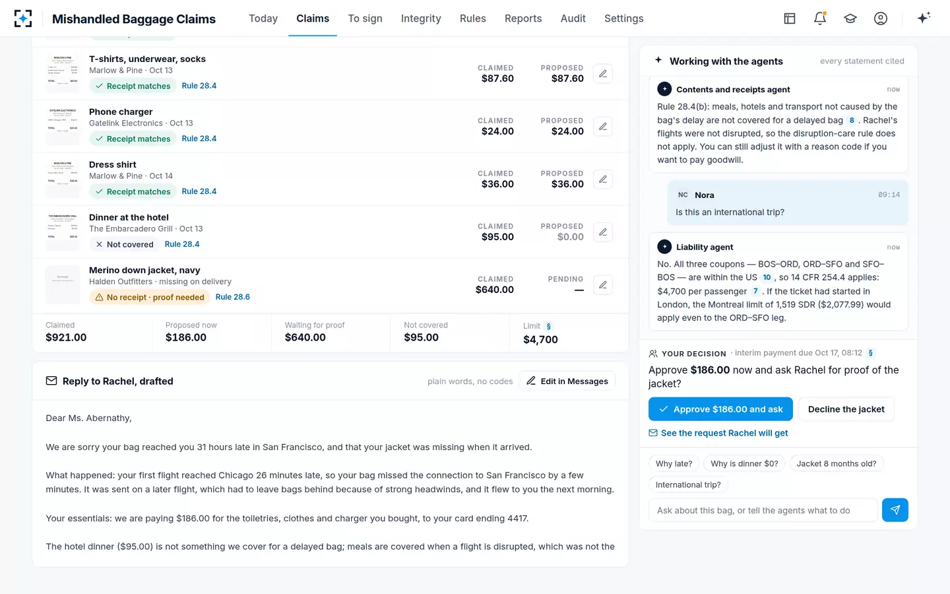Open the Rules tab
950x594 pixels.
pos(473,18)
